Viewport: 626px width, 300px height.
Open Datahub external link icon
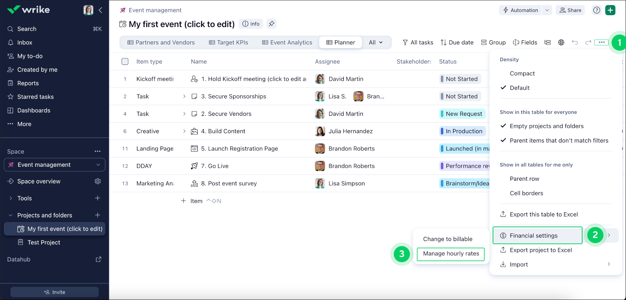(x=98, y=259)
